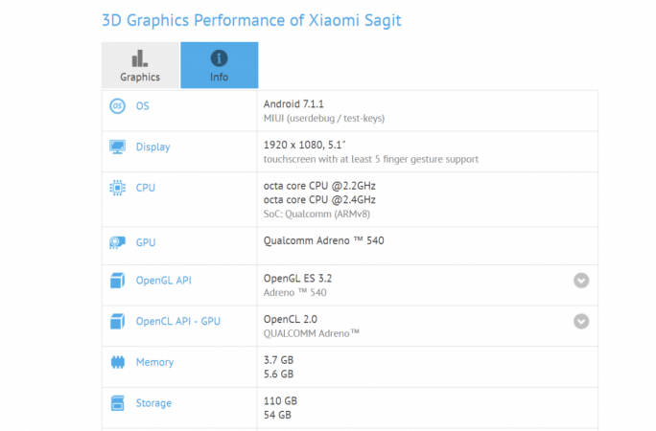Viewport: 656px width, 431px height.
Task: Click the OpenGL API cube icon
Action: tap(117, 281)
